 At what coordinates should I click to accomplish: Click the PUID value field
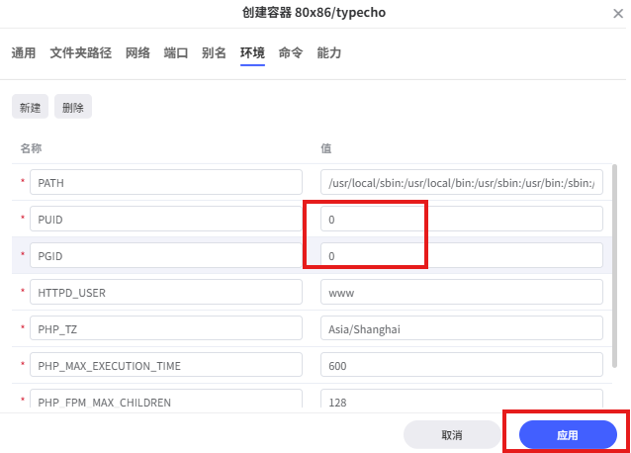[461, 219]
